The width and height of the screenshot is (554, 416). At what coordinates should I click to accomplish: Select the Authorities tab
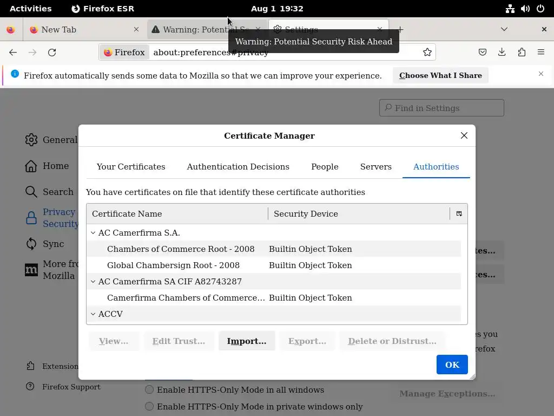(x=436, y=167)
